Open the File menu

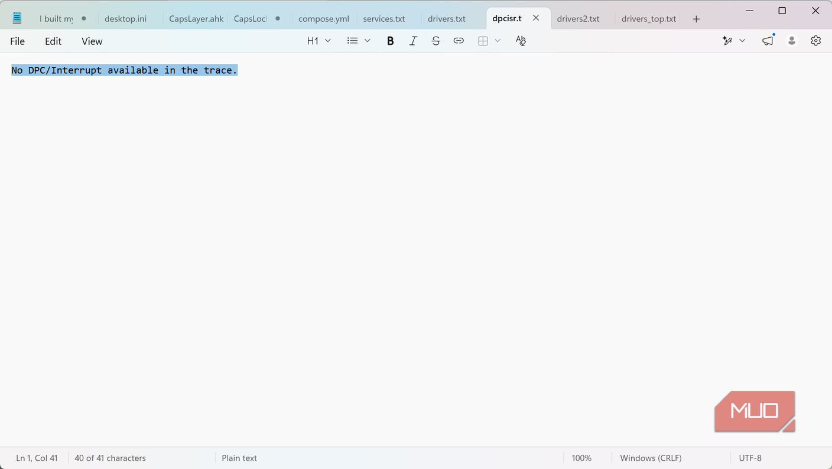(18, 41)
